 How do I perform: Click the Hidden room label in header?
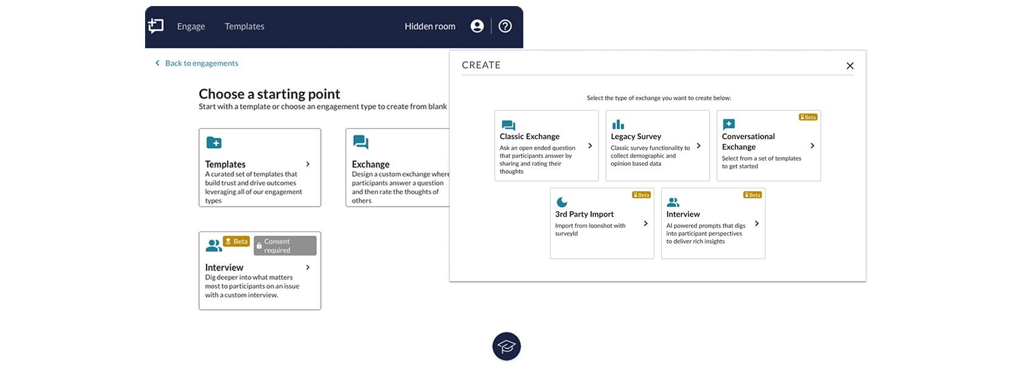click(x=430, y=26)
